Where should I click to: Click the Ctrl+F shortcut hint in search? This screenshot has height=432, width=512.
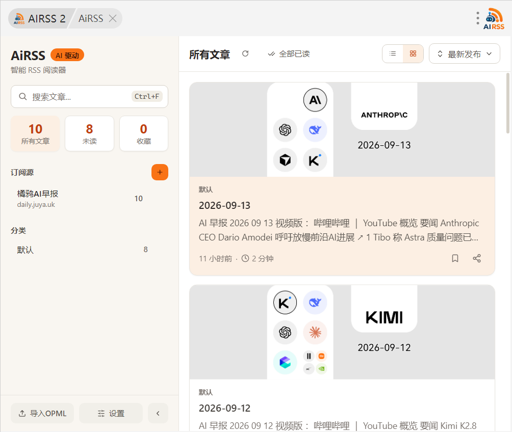click(146, 97)
